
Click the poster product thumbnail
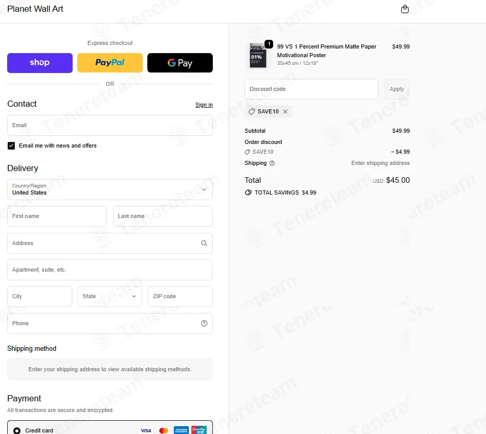(x=258, y=55)
